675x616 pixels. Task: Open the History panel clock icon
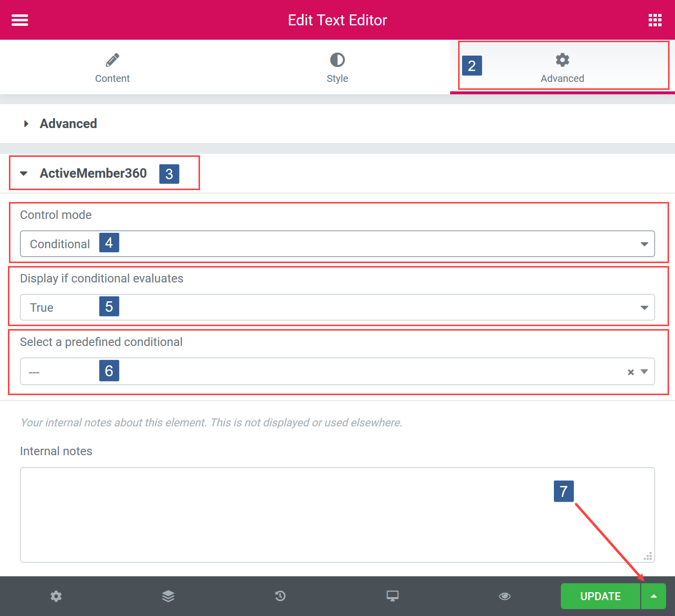pos(280,596)
